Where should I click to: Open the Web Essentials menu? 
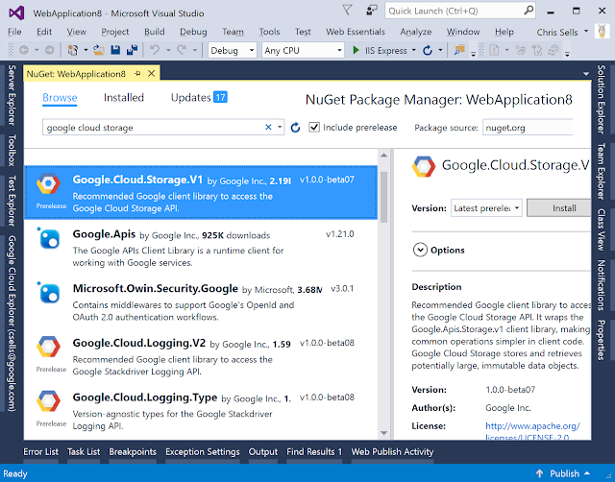(355, 32)
